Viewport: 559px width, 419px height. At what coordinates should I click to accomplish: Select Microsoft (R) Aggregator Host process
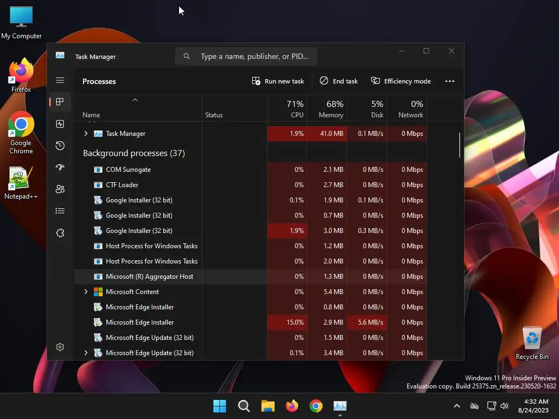tap(250, 277)
